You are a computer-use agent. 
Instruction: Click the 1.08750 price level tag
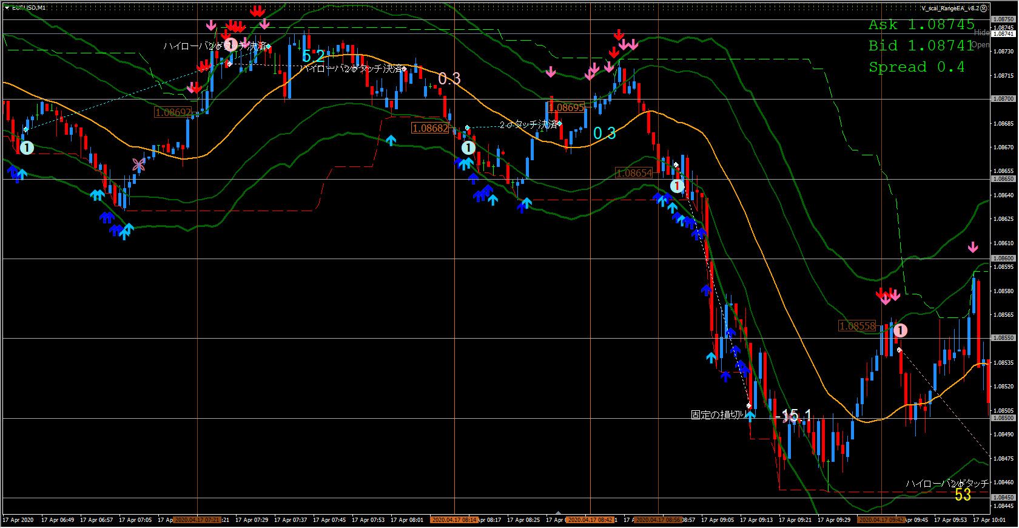pyautogui.click(x=1003, y=19)
